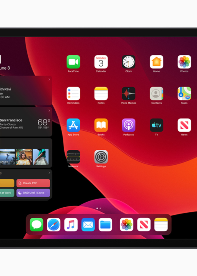197x276 pixels.
Task: Open the Books app
Action: pos(101,125)
